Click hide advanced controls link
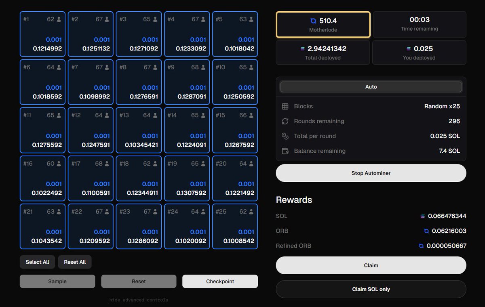The image size is (485, 307). (139, 300)
